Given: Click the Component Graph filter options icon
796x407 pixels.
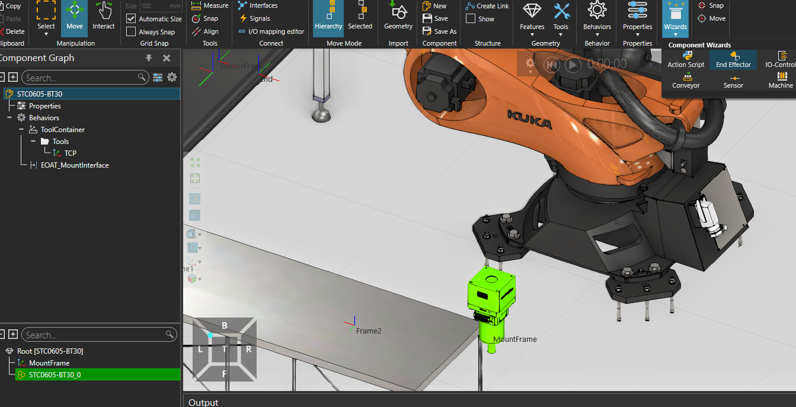Looking at the screenshot, I should pos(158,78).
